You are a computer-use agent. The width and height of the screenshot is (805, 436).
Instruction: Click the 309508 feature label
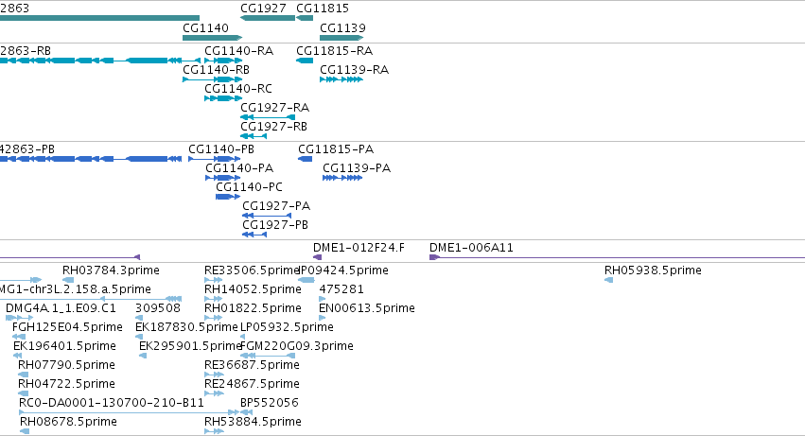pyautogui.click(x=158, y=308)
